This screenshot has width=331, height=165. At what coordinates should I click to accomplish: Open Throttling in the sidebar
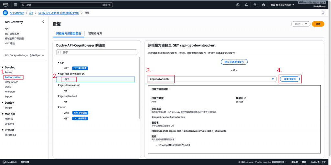pyautogui.click(x=10, y=135)
